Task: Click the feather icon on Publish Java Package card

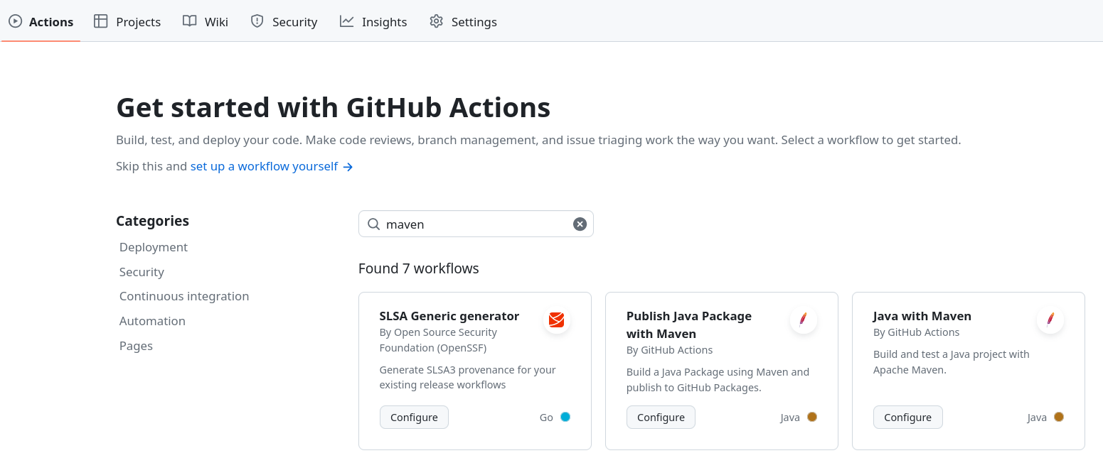Action: point(804,320)
